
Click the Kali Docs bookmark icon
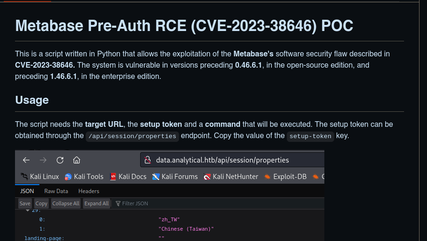tap(113, 177)
